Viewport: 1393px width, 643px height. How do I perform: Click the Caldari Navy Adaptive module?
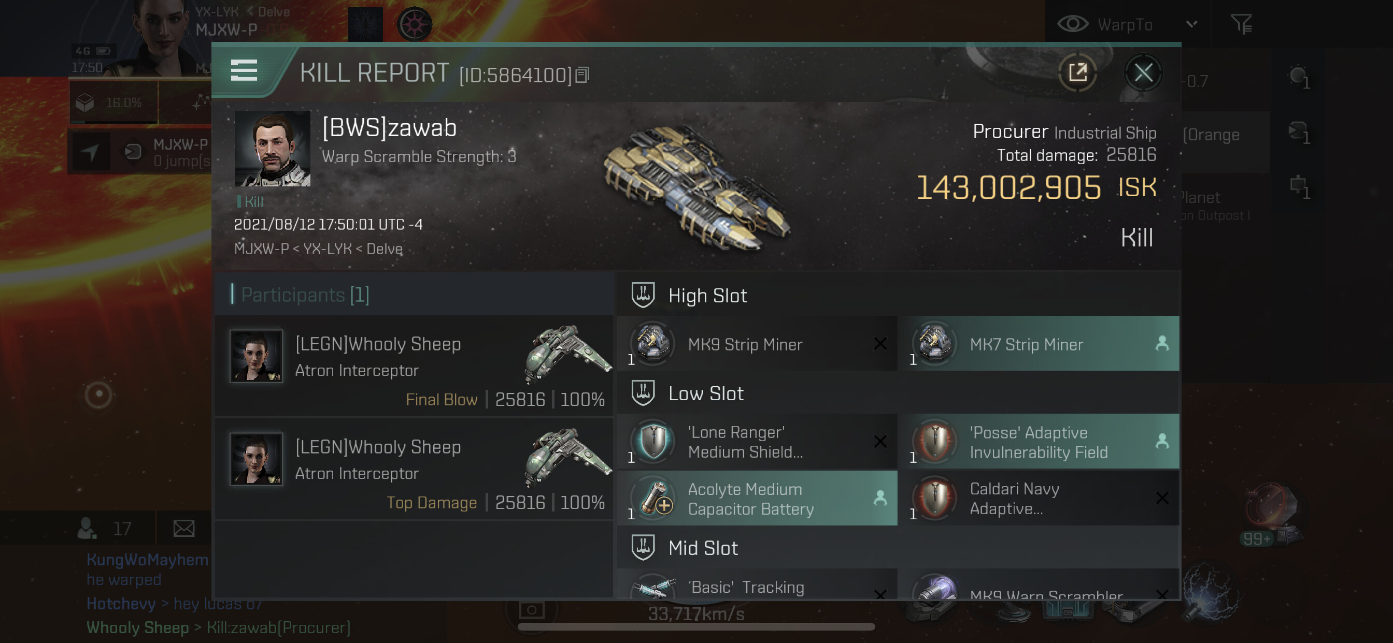1039,498
